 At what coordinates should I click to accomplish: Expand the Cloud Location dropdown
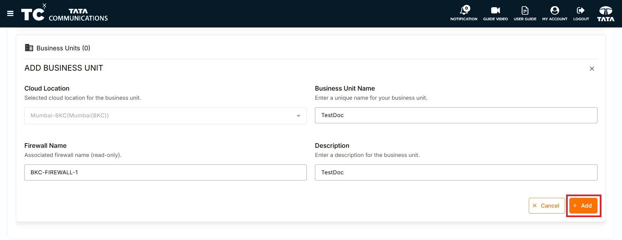pyautogui.click(x=165, y=116)
